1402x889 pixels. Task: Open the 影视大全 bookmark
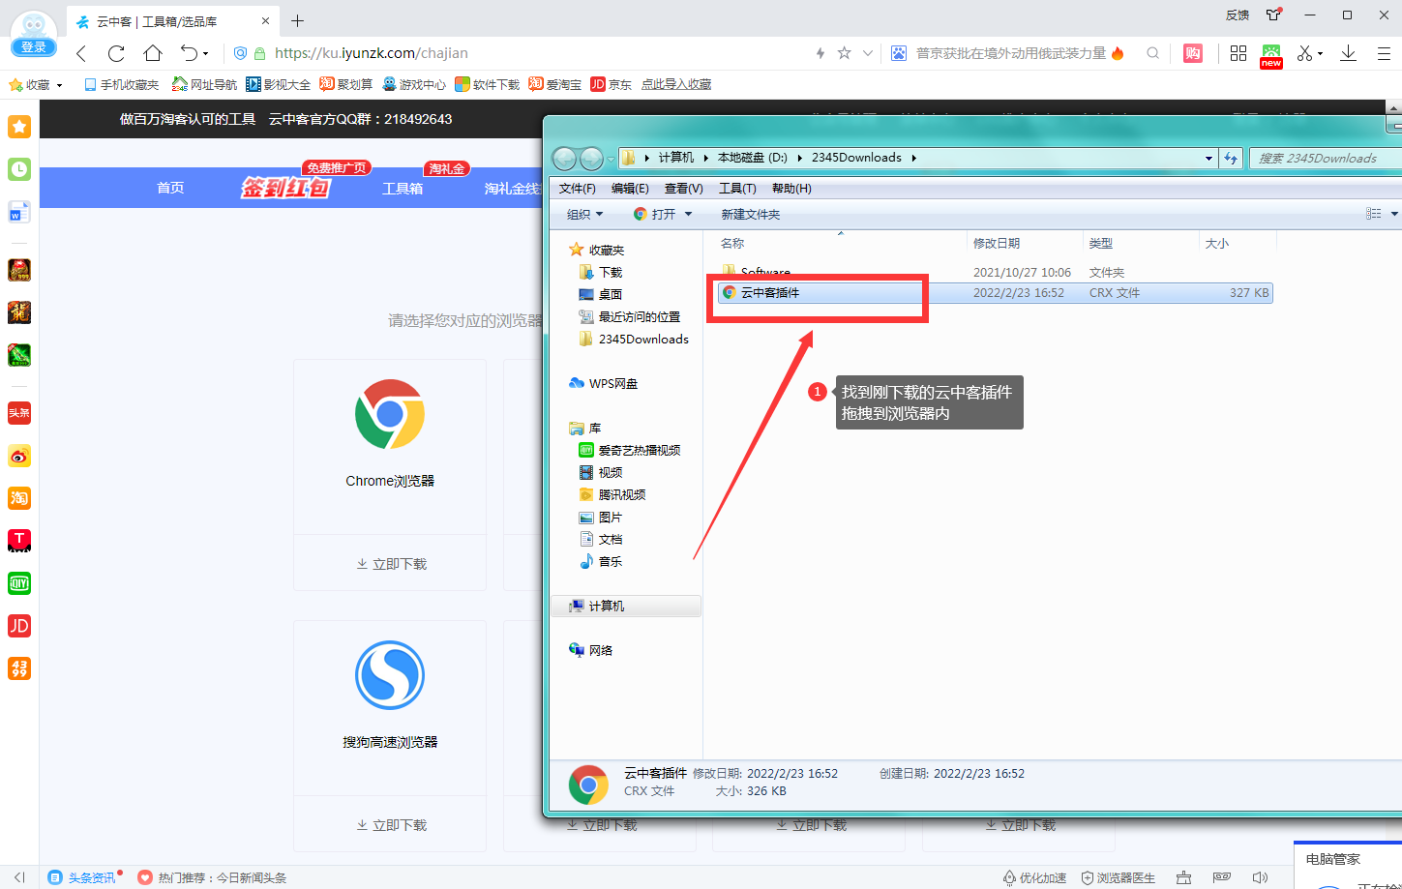tap(279, 85)
